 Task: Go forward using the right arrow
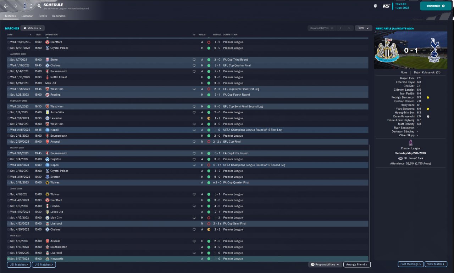pyautogui.click(x=15, y=6)
